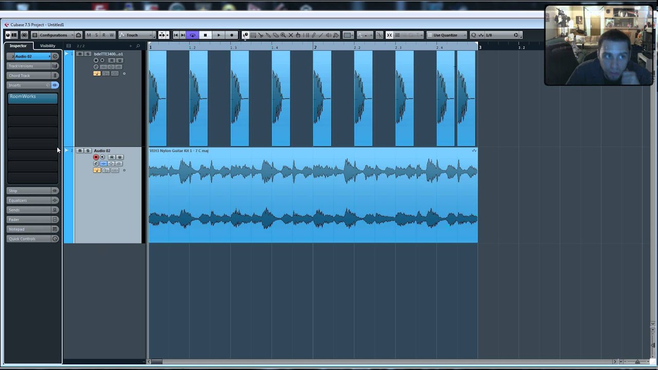Open the Touch automation mode dropdown

[137, 35]
